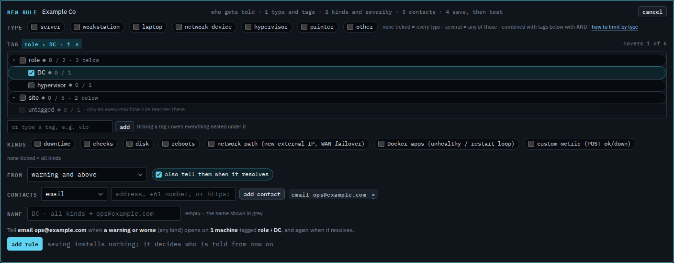Tick the role parent tag checkbox
The image size is (674, 263).
coord(22,60)
